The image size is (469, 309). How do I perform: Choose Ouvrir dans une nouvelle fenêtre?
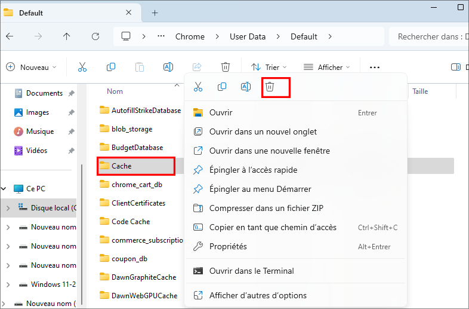pos(295,151)
